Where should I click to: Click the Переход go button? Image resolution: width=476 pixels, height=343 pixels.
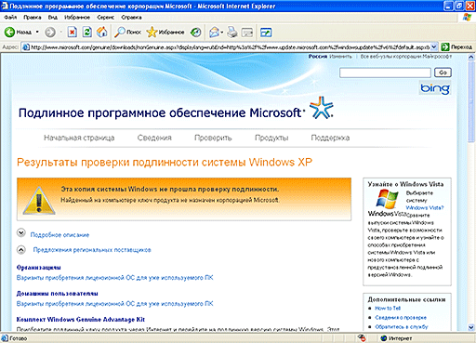click(456, 47)
